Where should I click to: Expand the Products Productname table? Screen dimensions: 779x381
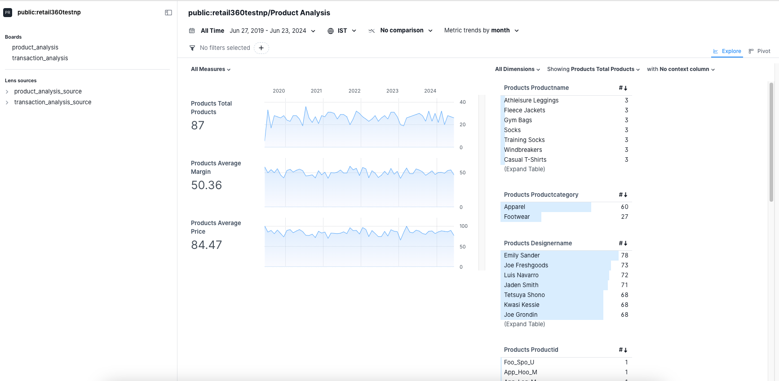coord(524,169)
